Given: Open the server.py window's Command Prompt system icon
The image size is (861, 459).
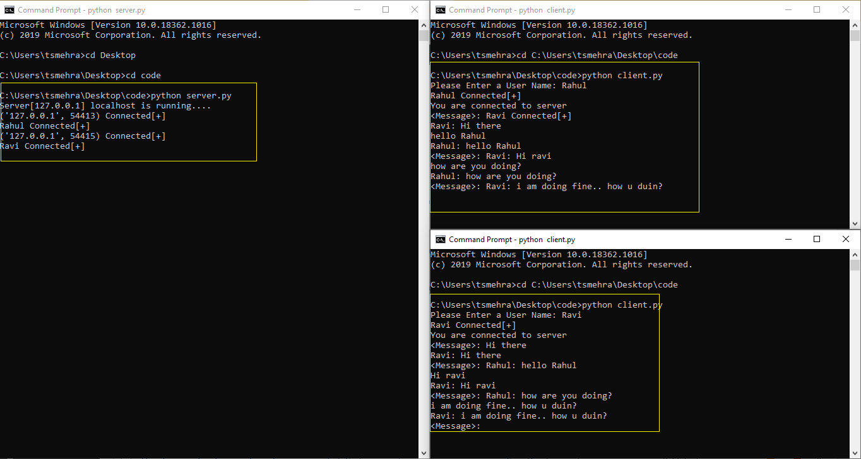Looking at the screenshot, I should tap(9, 10).
